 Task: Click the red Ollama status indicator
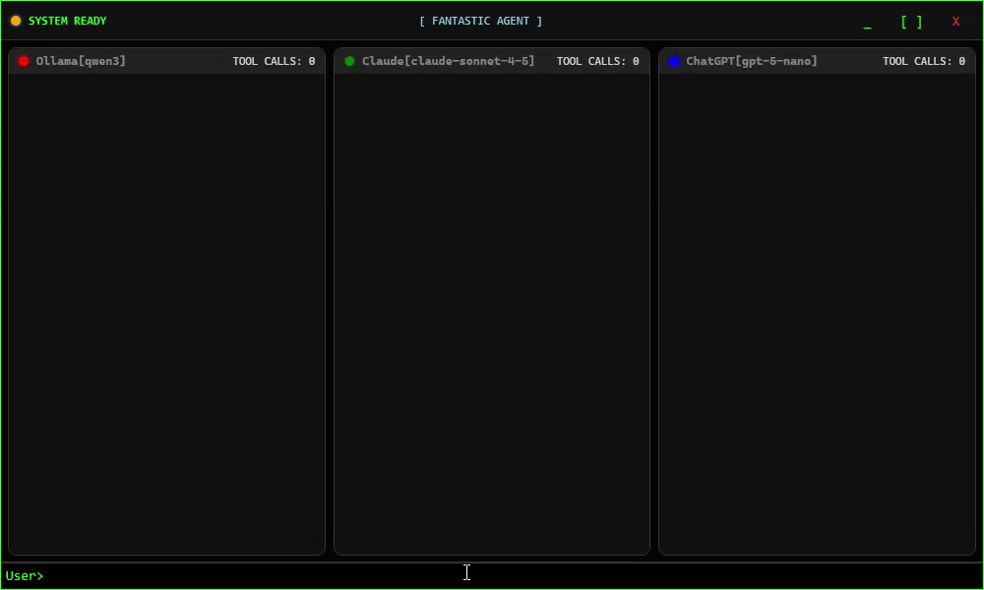[24, 61]
